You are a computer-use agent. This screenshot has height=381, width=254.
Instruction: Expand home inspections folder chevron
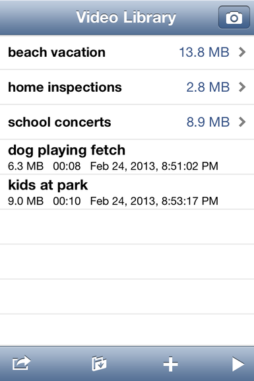[242, 87]
